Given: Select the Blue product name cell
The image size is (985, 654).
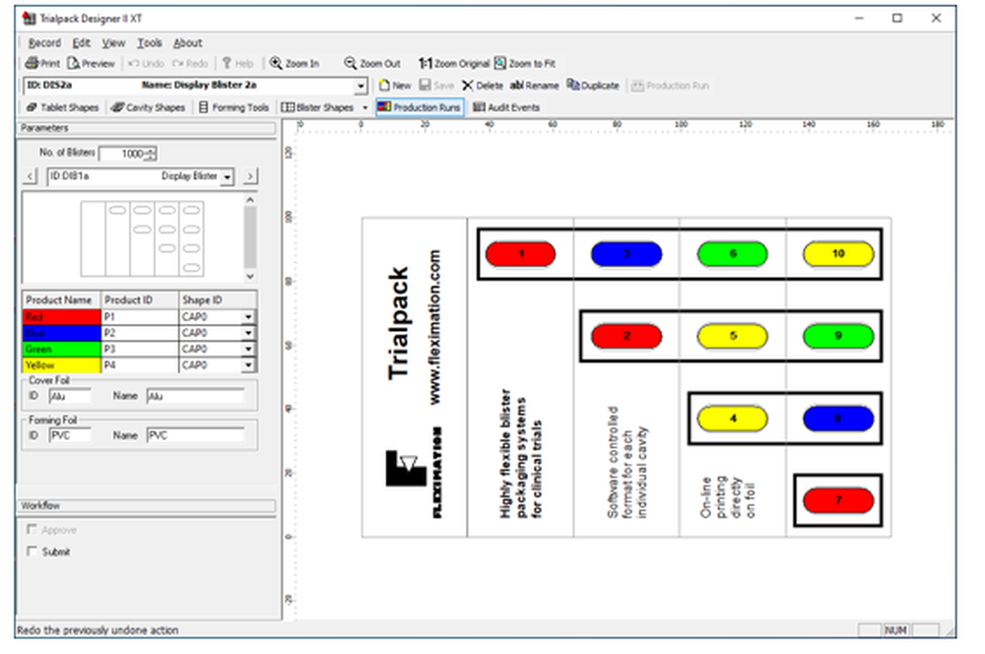Looking at the screenshot, I should 61,333.
